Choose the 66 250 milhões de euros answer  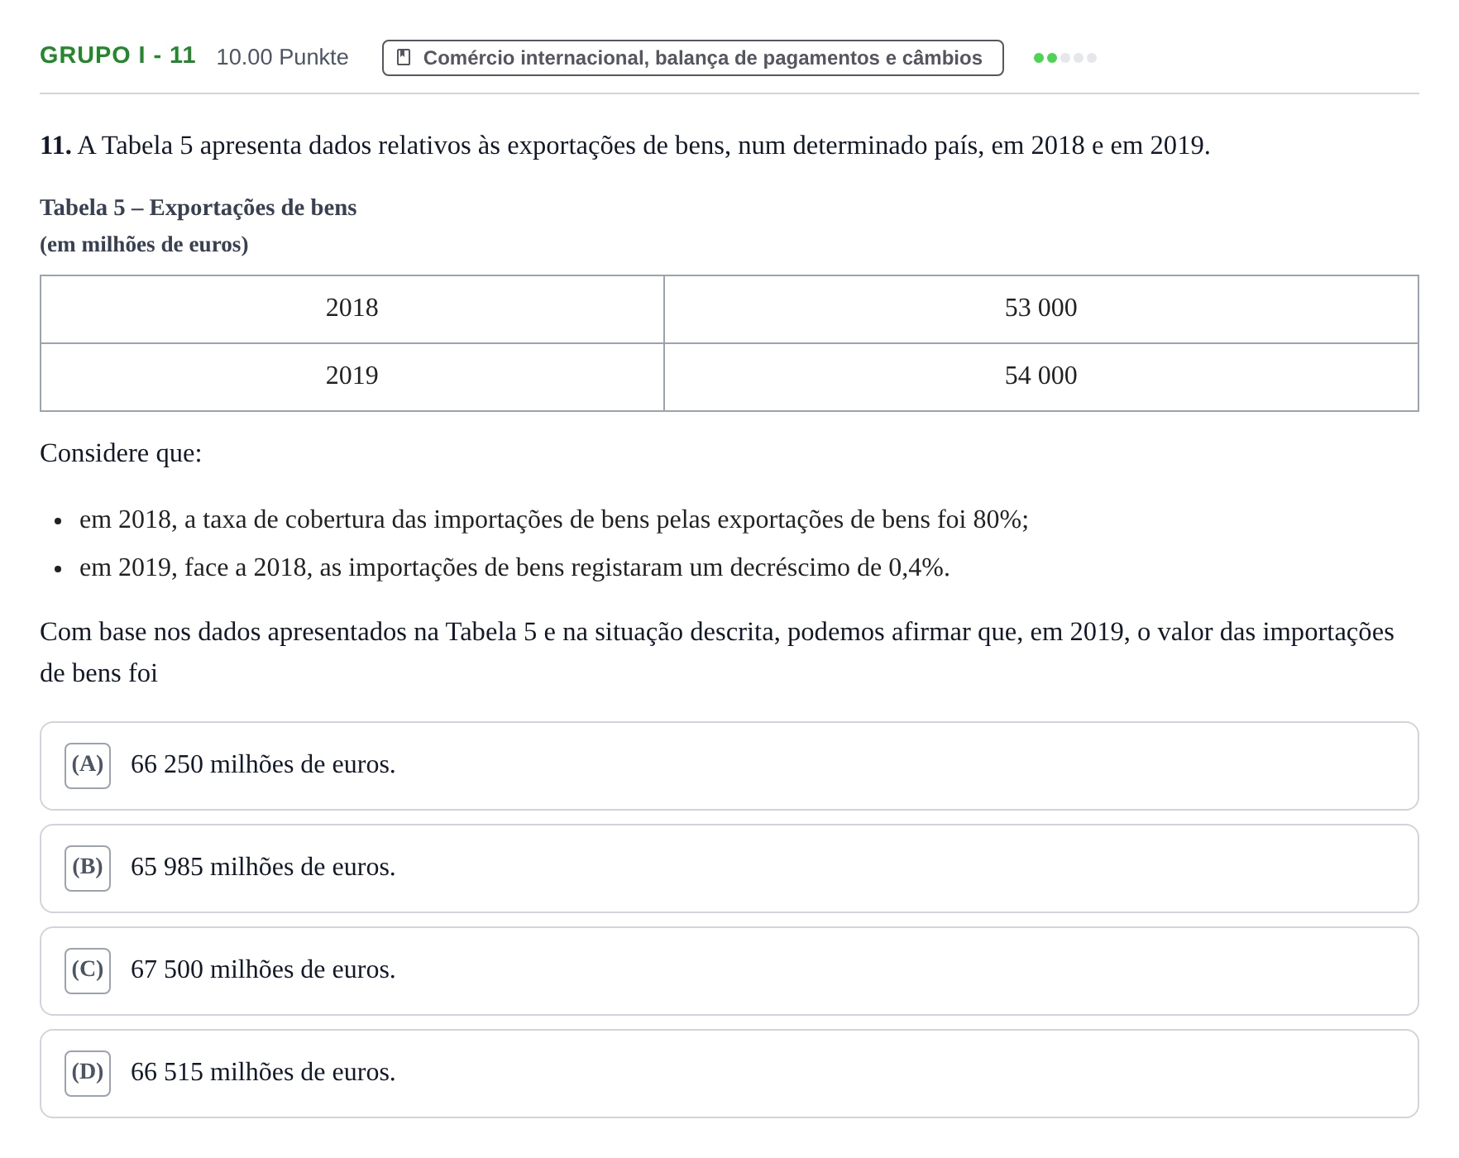[729, 766]
